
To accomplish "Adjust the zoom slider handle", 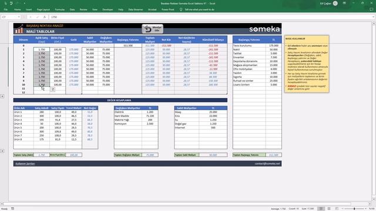I will (354, 209).
